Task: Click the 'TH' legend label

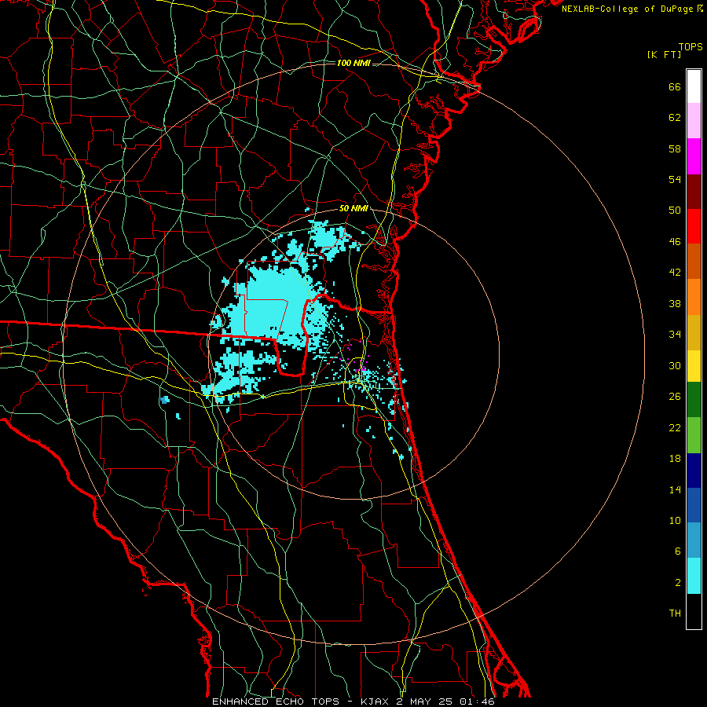Action: [675, 614]
